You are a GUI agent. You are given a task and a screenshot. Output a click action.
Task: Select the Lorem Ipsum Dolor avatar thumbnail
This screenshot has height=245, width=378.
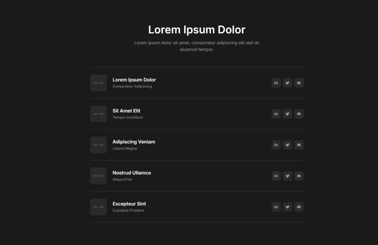coord(98,83)
